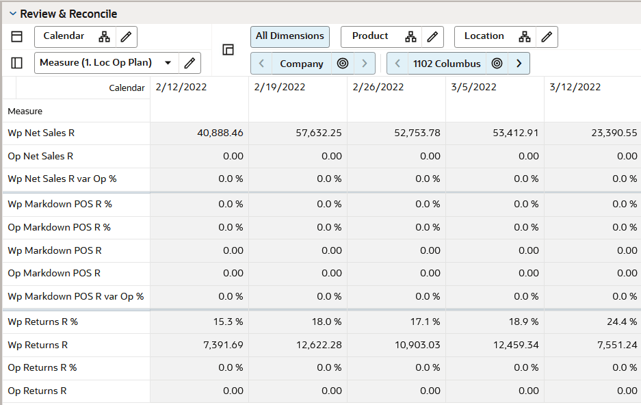Select the 2/19/2022 column header
The height and width of the screenshot is (405, 641).
pos(280,87)
